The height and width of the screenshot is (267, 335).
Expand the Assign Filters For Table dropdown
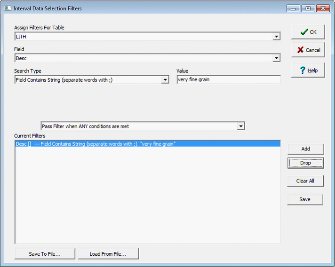pyautogui.click(x=276, y=37)
